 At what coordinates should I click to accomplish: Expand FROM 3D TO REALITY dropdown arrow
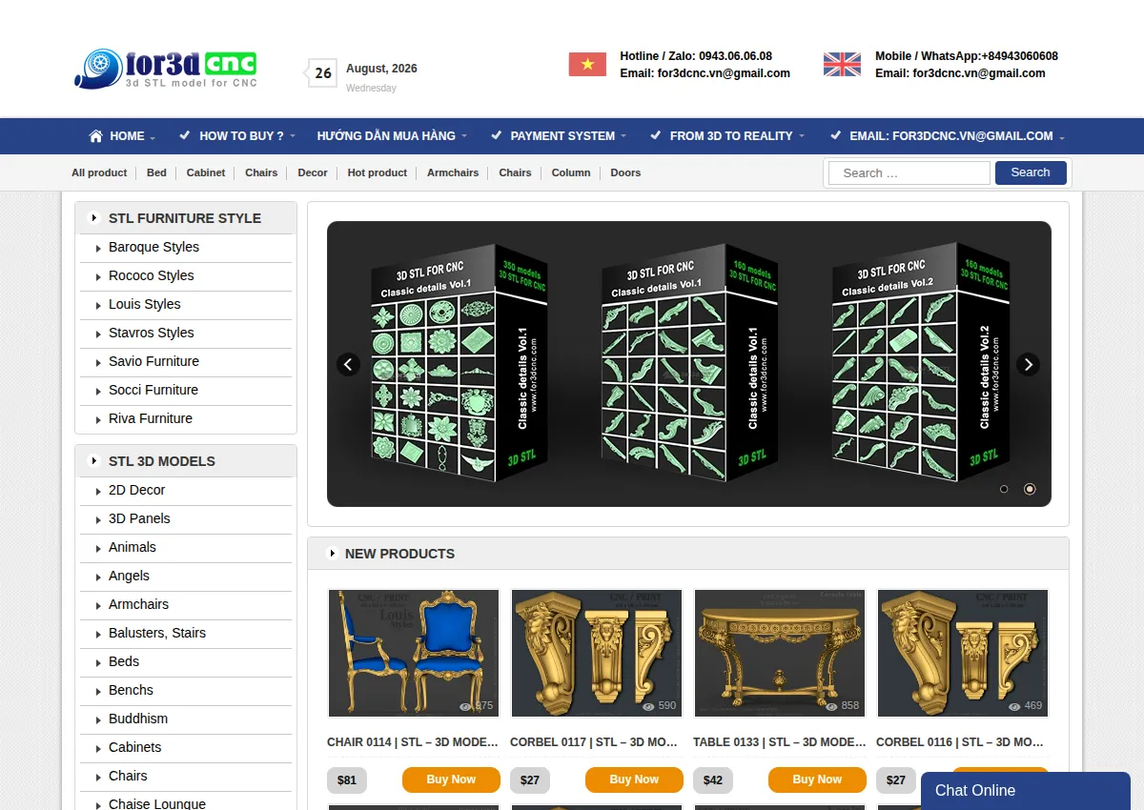802,137
